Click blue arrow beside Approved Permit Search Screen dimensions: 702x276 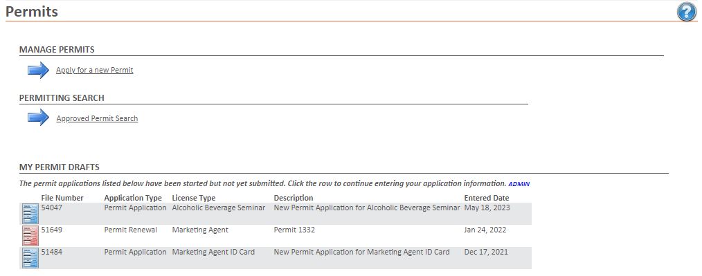pyautogui.click(x=39, y=117)
